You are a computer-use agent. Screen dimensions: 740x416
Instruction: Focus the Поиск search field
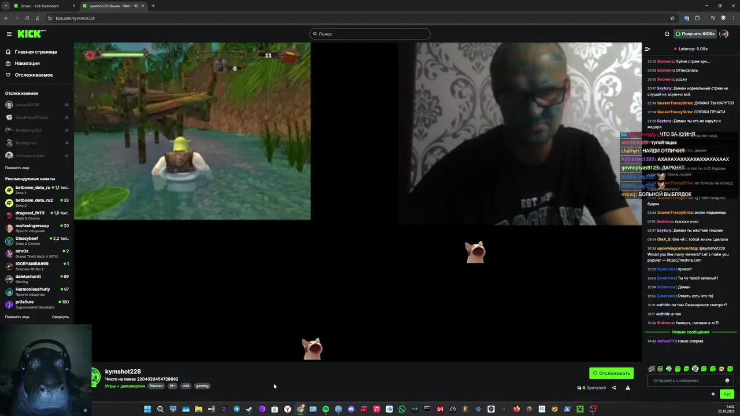370,34
